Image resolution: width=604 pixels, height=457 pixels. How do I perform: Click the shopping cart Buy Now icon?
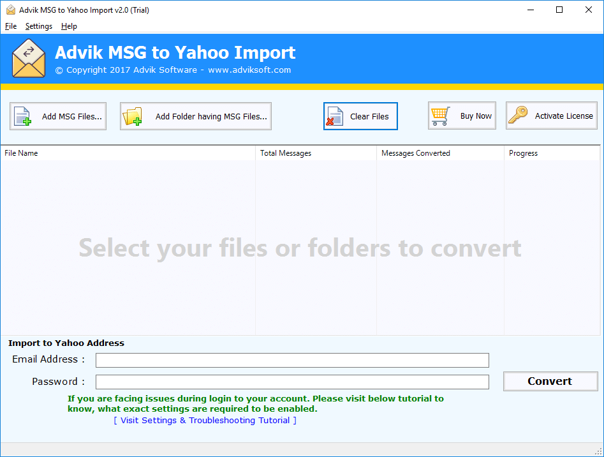click(x=440, y=116)
